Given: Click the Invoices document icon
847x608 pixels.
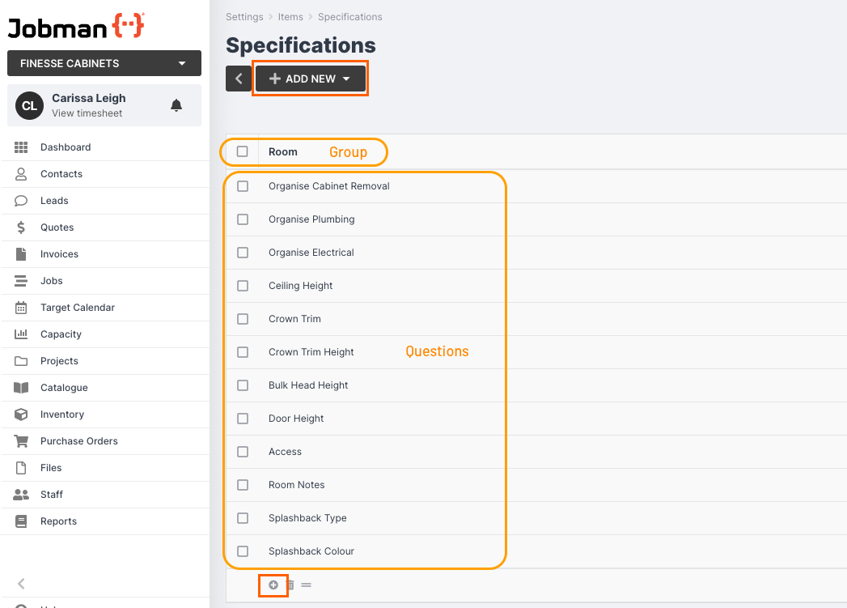Looking at the screenshot, I should tap(21, 254).
